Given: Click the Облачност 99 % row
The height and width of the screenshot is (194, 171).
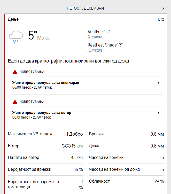Looking at the screenshot, I should coord(127,181).
